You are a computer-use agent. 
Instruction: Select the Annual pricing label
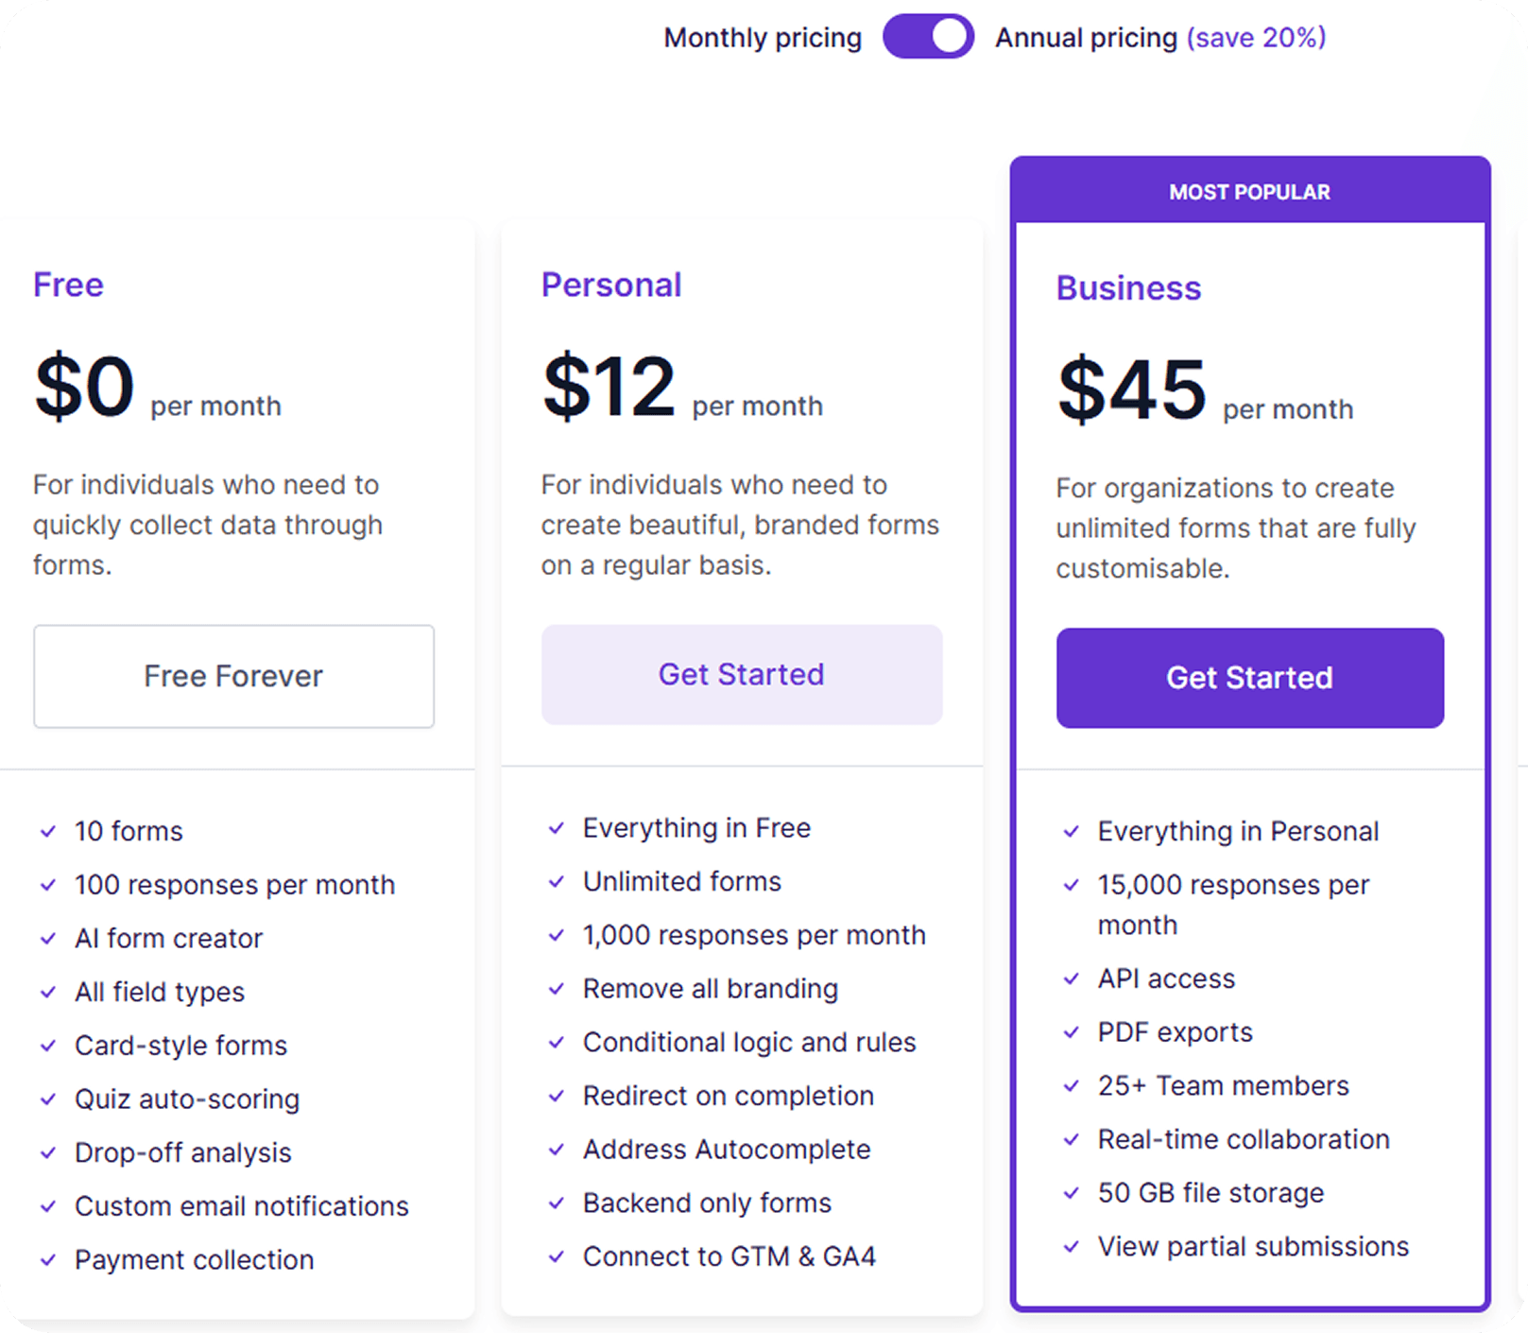click(1086, 38)
